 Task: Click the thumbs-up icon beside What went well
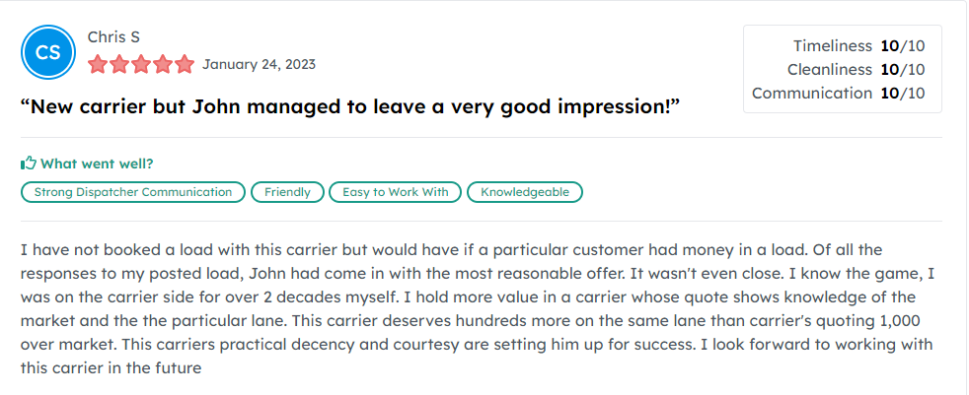pyautogui.click(x=29, y=164)
